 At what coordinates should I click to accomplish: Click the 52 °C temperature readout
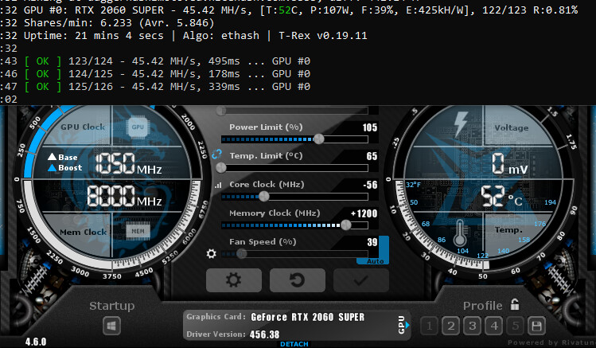pyautogui.click(x=501, y=196)
